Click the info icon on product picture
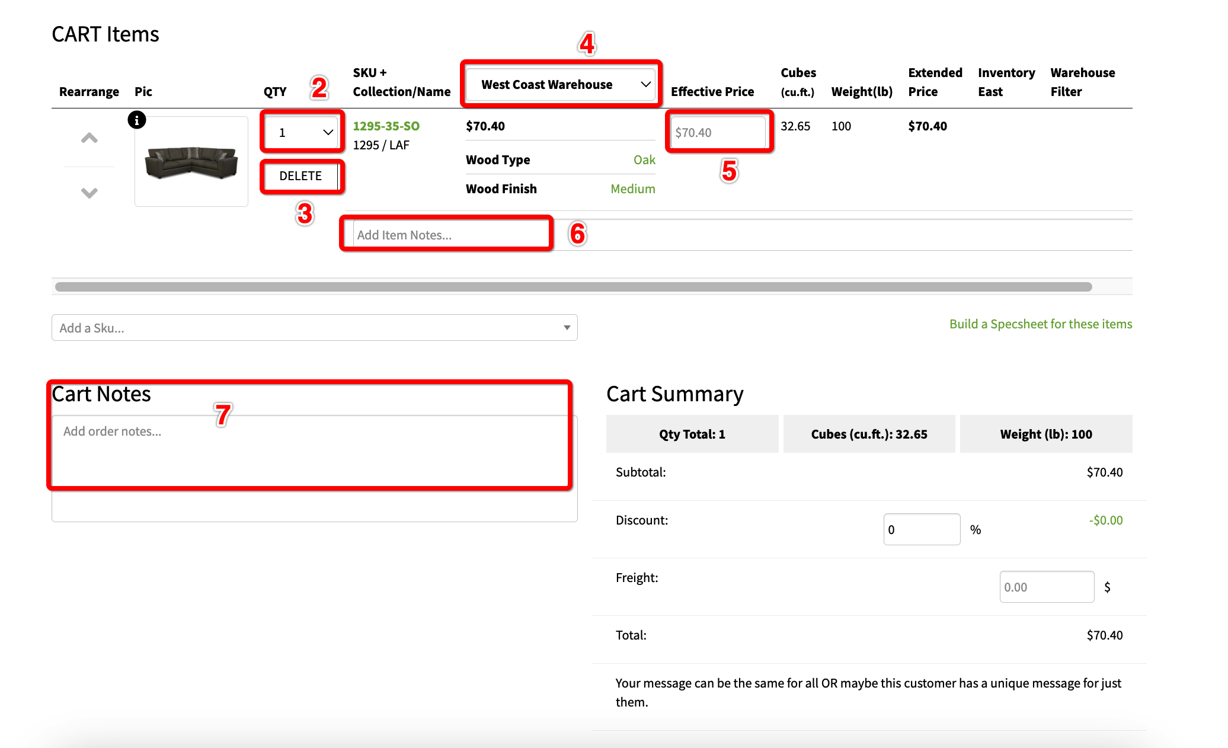 pos(137,120)
